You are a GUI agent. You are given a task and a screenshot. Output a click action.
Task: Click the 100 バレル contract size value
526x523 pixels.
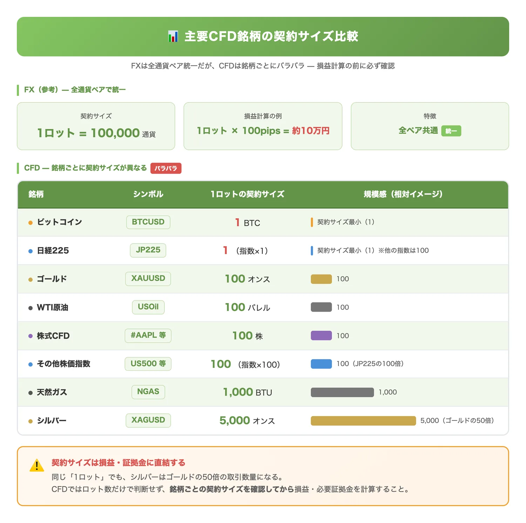tap(248, 307)
